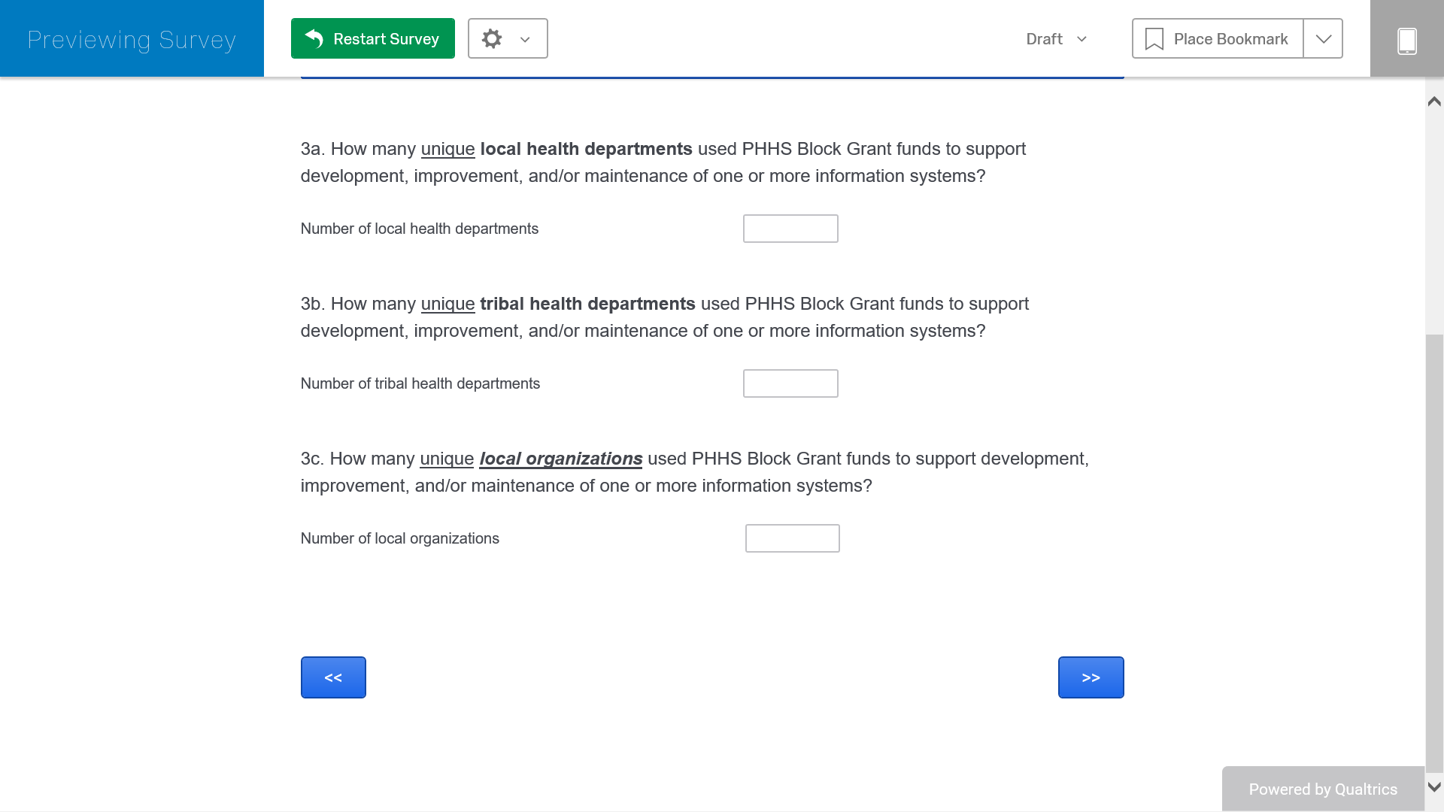Image resolution: width=1444 pixels, height=812 pixels.
Task: Expand the Place Bookmark dropdown arrow
Action: (1323, 39)
